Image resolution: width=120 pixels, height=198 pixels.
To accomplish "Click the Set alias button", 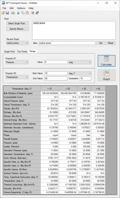I will point(101,43).
